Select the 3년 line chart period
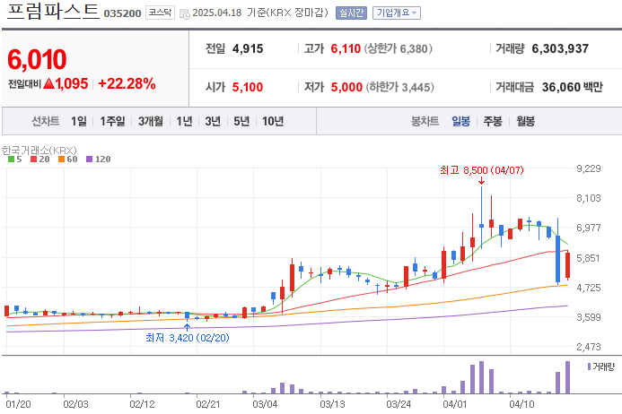The width and height of the screenshot is (622, 414). (213, 121)
